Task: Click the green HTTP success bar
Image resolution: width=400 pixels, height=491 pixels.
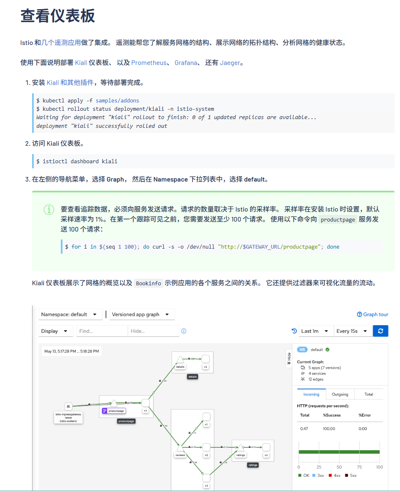Action: [x=339, y=452]
